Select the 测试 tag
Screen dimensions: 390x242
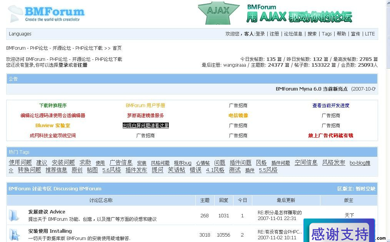click(x=235, y=170)
